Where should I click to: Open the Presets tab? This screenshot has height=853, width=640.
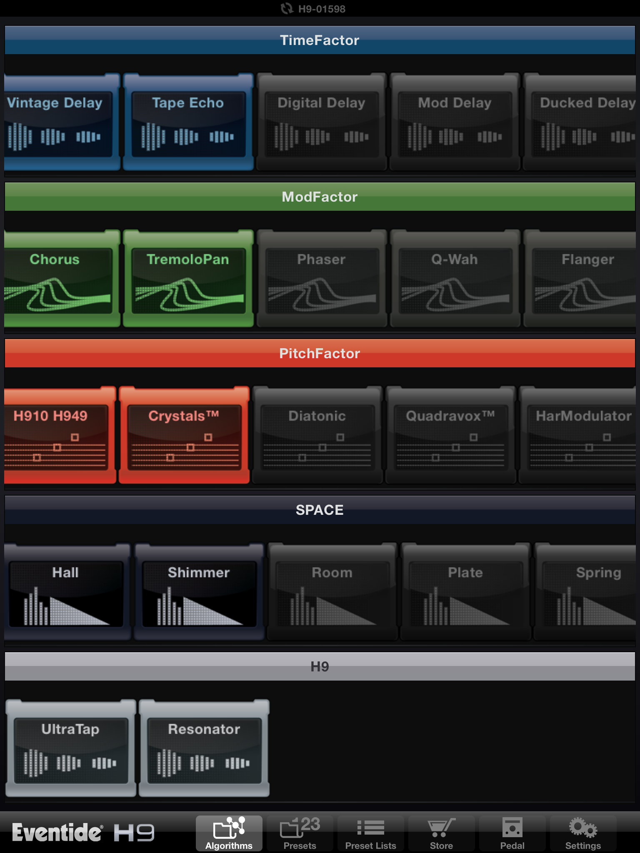(x=300, y=833)
